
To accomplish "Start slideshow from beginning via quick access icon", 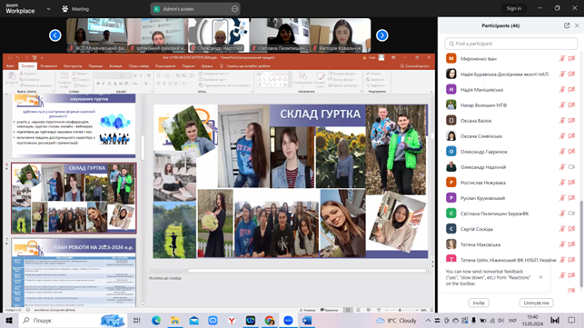I will [35, 58].
